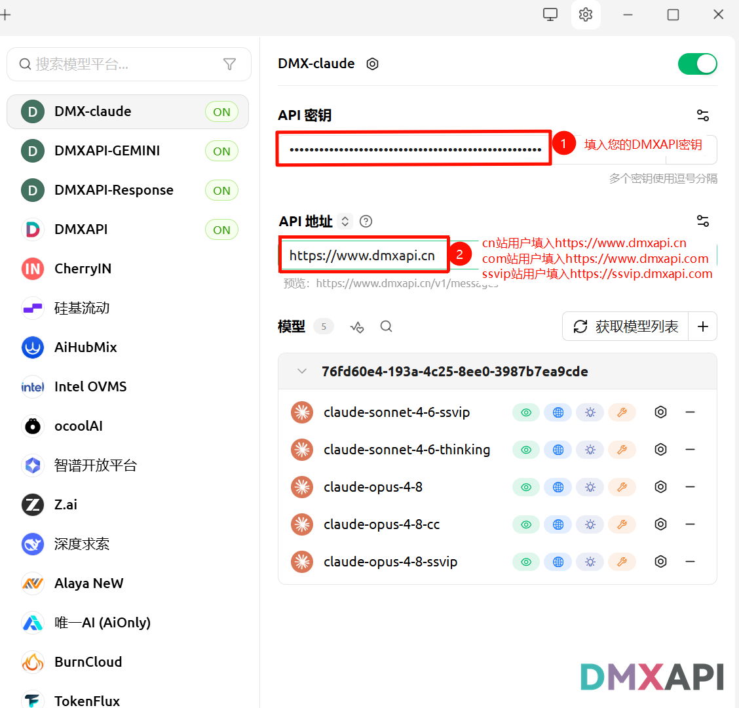Open settings gear in title bar
739x708 pixels.
pyautogui.click(x=585, y=14)
